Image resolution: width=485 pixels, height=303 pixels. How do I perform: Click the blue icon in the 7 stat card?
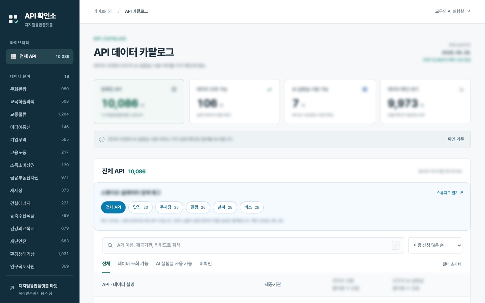[365, 89]
